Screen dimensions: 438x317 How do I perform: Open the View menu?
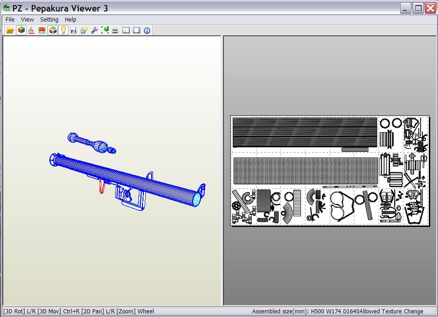point(27,20)
